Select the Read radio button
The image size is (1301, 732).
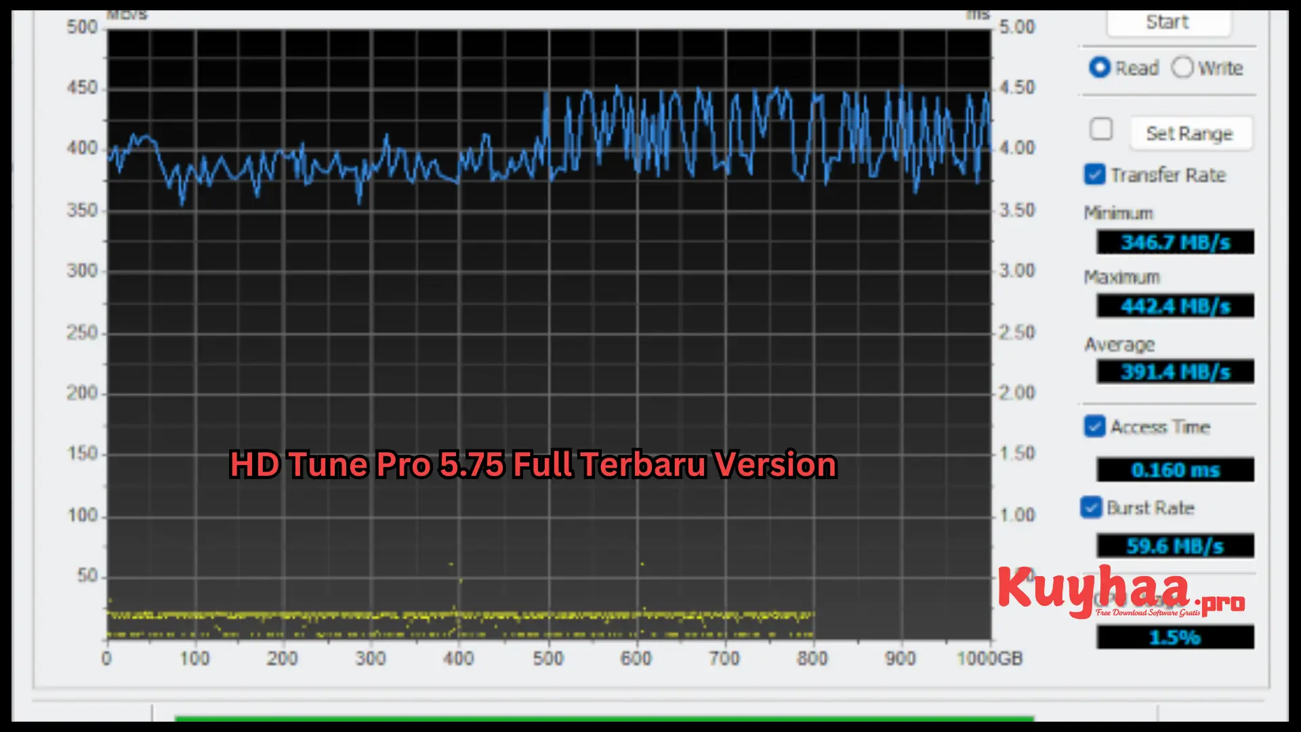coord(1099,68)
